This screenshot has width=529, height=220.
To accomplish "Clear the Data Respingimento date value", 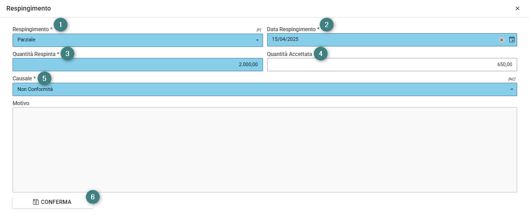I will [502, 40].
